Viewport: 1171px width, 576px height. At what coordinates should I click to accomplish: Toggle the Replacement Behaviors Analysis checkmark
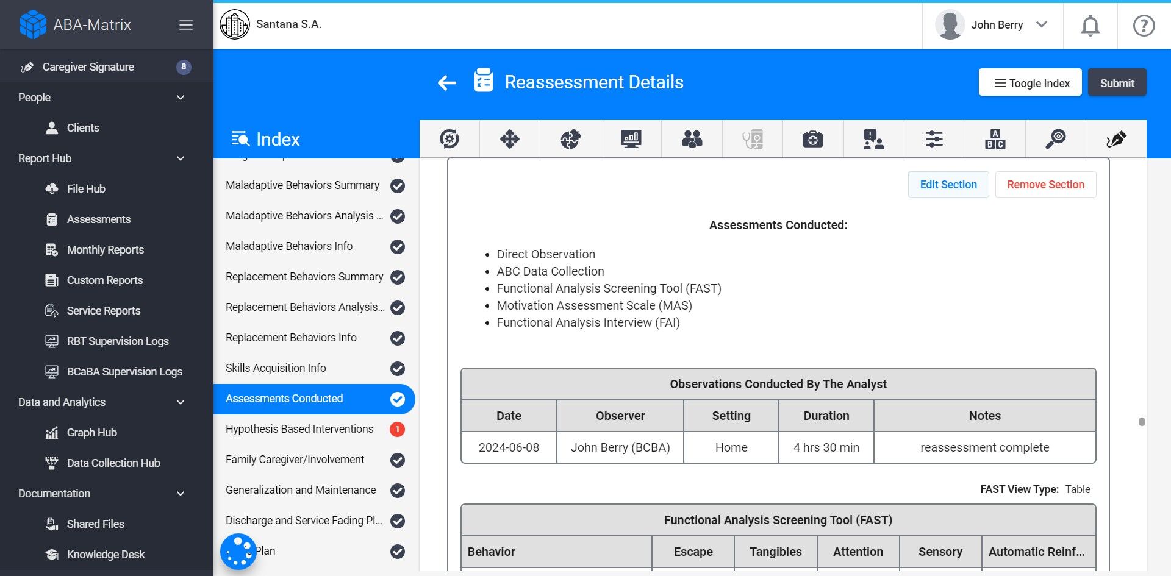pyautogui.click(x=398, y=308)
